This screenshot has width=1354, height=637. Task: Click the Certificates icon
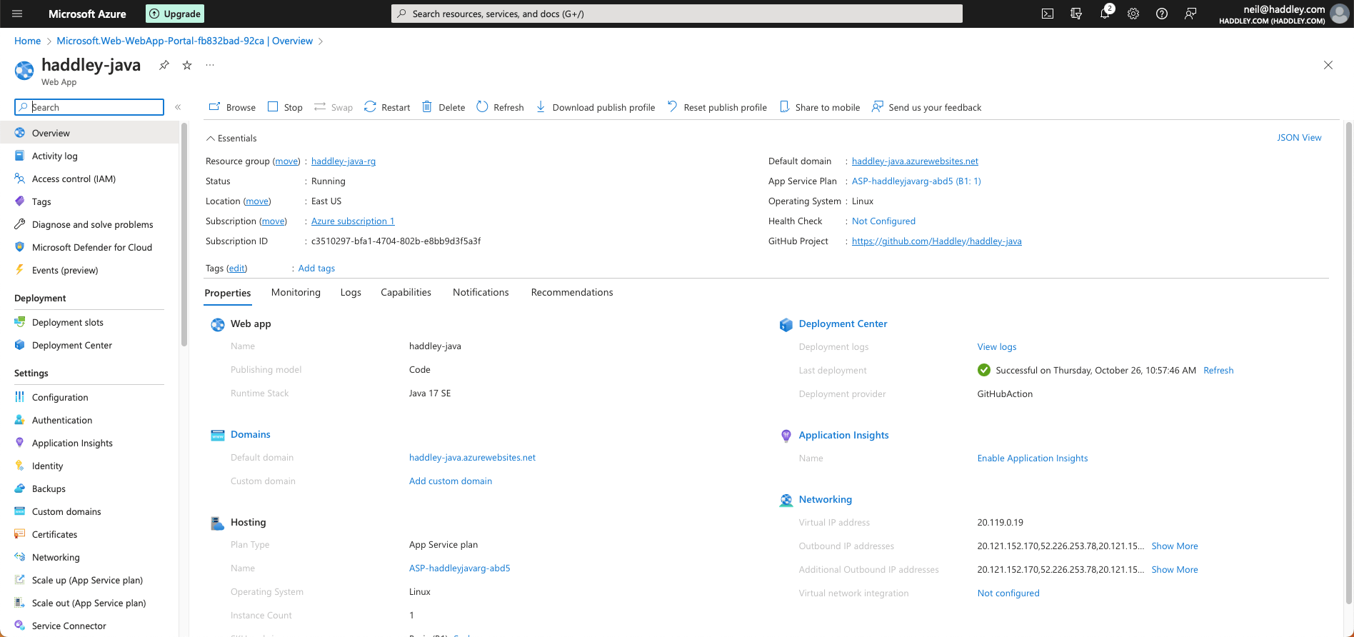tap(20, 534)
